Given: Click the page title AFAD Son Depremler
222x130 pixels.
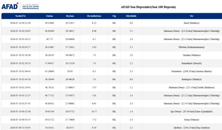Looking at the screenshot, I should point(148,7).
